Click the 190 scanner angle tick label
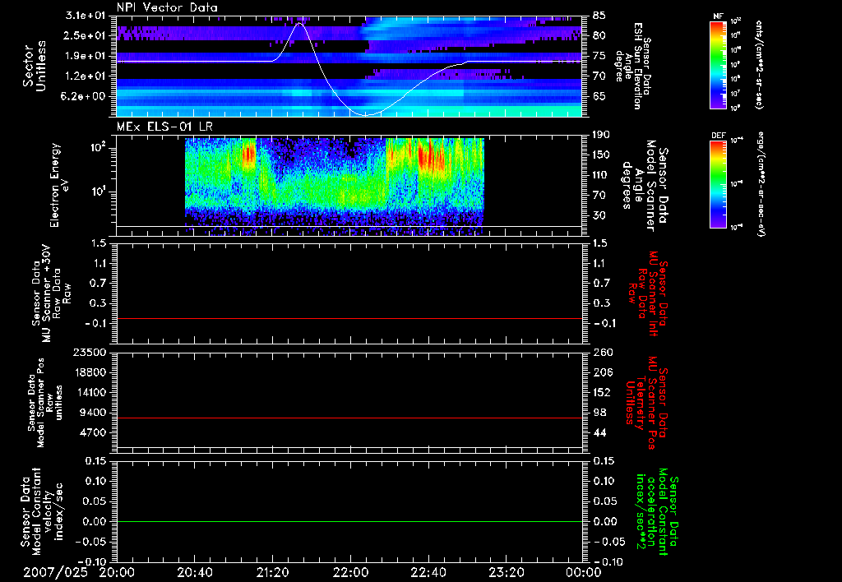842x582 pixels. click(x=602, y=134)
